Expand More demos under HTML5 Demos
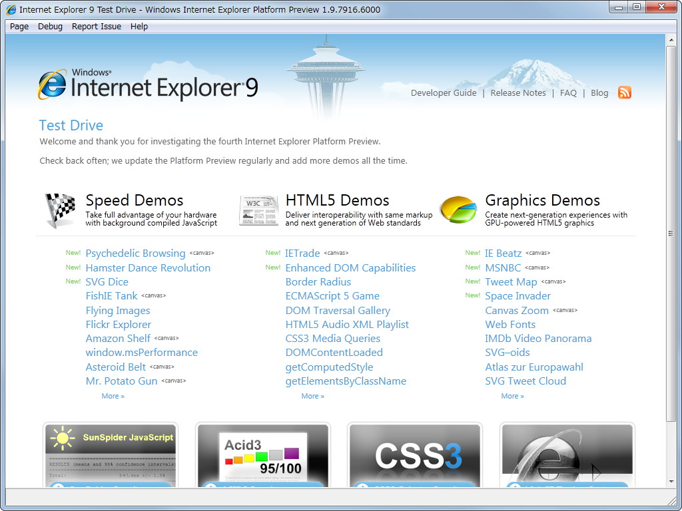682x511 pixels. point(312,395)
